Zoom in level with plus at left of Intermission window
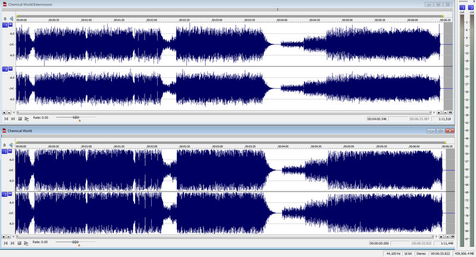The image size is (476, 257). (x=4, y=112)
